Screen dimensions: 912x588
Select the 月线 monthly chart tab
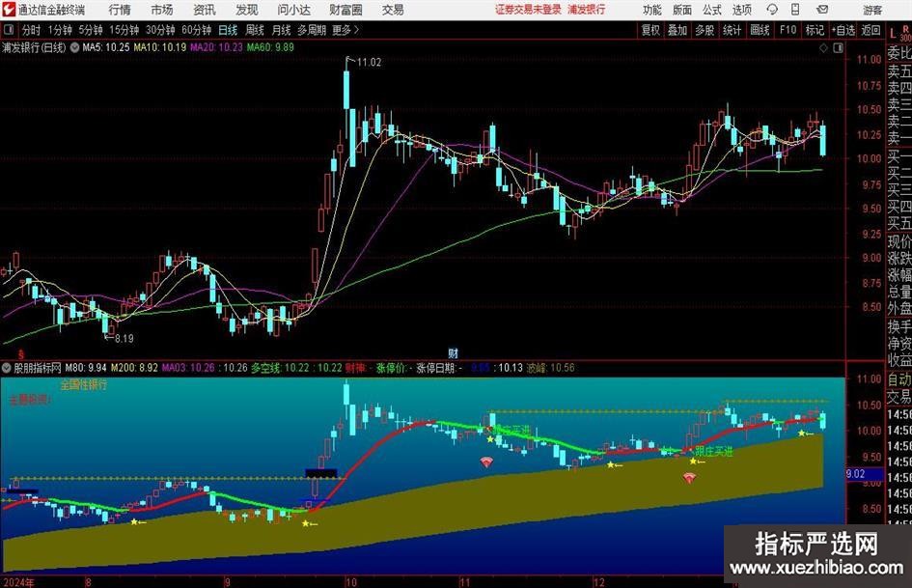[x=282, y=30]
